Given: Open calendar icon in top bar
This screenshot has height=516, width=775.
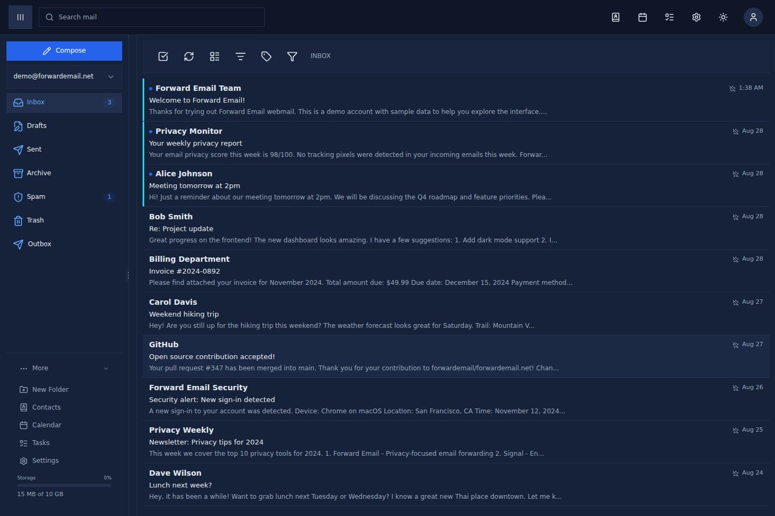Looking at the screenshot, I should click(x=643, y=17).
